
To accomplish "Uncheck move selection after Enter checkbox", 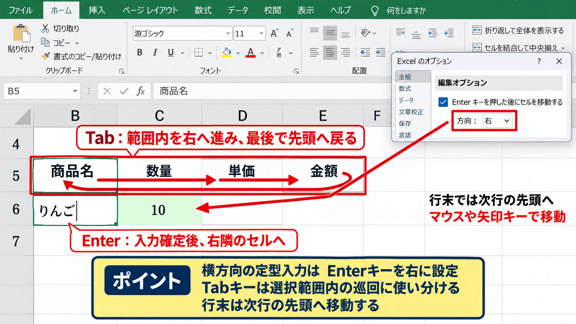I will tap(443, 102).
